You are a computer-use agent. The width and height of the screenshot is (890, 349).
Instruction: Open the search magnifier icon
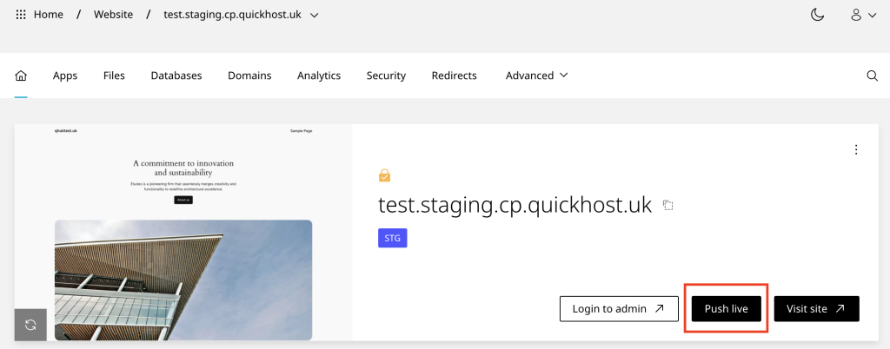coord(873,76)
